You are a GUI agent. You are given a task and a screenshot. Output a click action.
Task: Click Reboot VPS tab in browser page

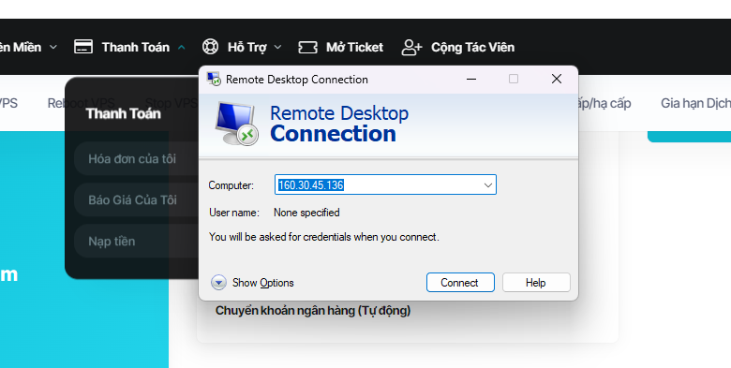tap(82, 103)
